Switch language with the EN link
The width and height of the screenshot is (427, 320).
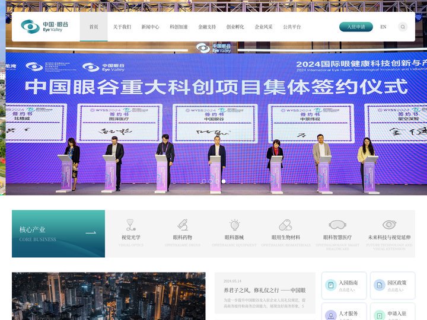coord(383,27)
